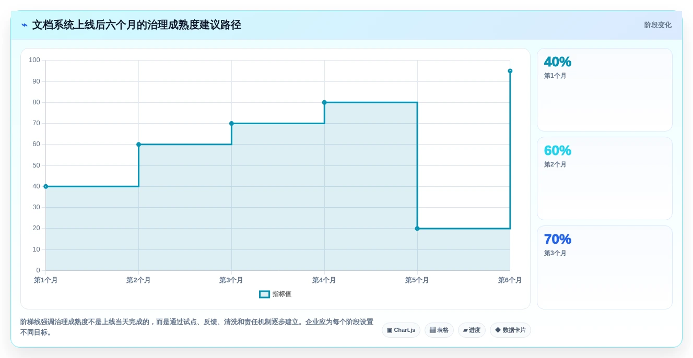Click the 第3个月 x-axis label
The width and height of the screenshot is (693, 358).
231,280
